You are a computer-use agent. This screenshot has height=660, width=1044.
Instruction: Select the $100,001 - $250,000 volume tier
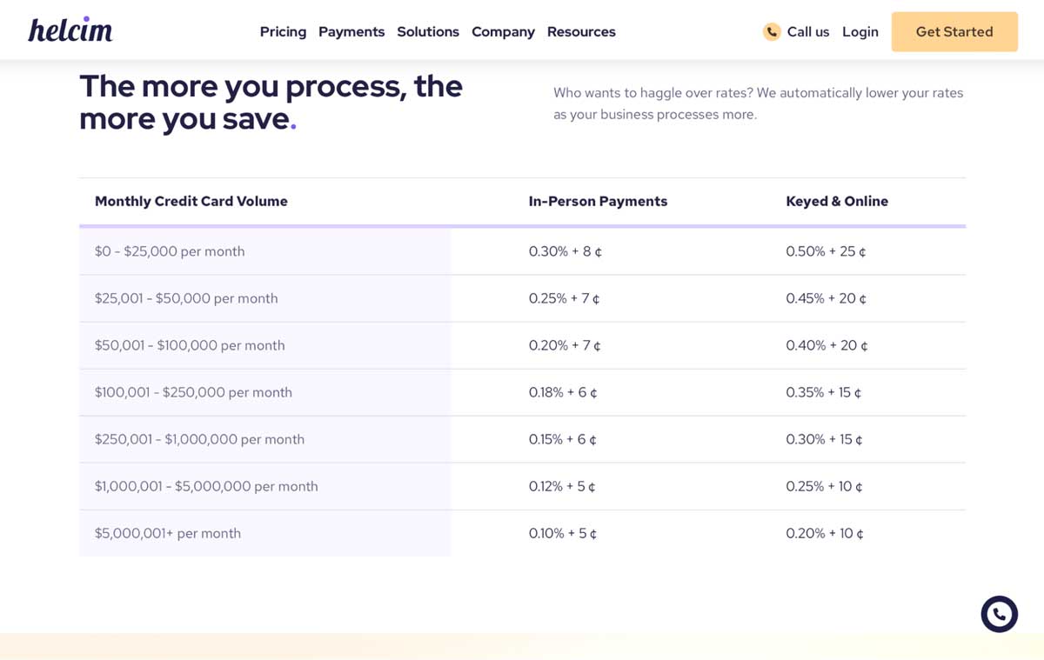click(193, 392)
